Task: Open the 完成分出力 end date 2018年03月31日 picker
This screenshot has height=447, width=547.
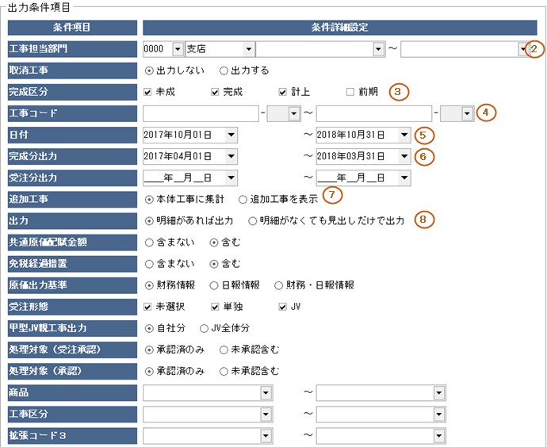Action: pos(404,156)
